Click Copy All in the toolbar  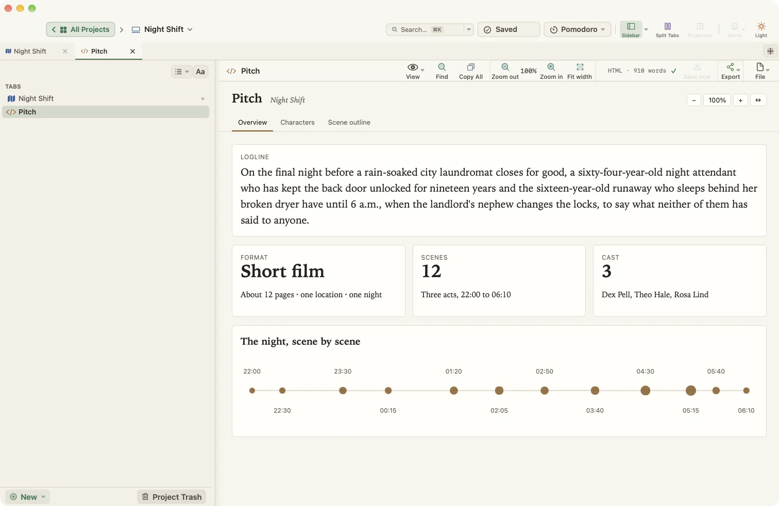[470, 71]
